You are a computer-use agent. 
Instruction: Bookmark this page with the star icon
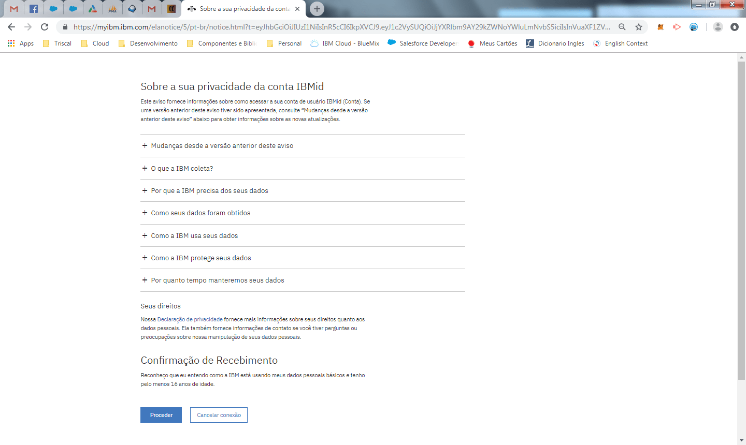639,27
